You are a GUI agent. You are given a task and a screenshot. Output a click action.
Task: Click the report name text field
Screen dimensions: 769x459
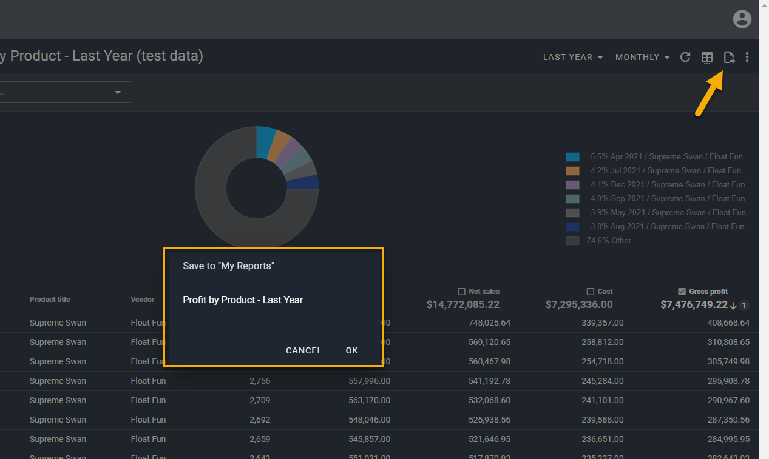click(274, 300)
